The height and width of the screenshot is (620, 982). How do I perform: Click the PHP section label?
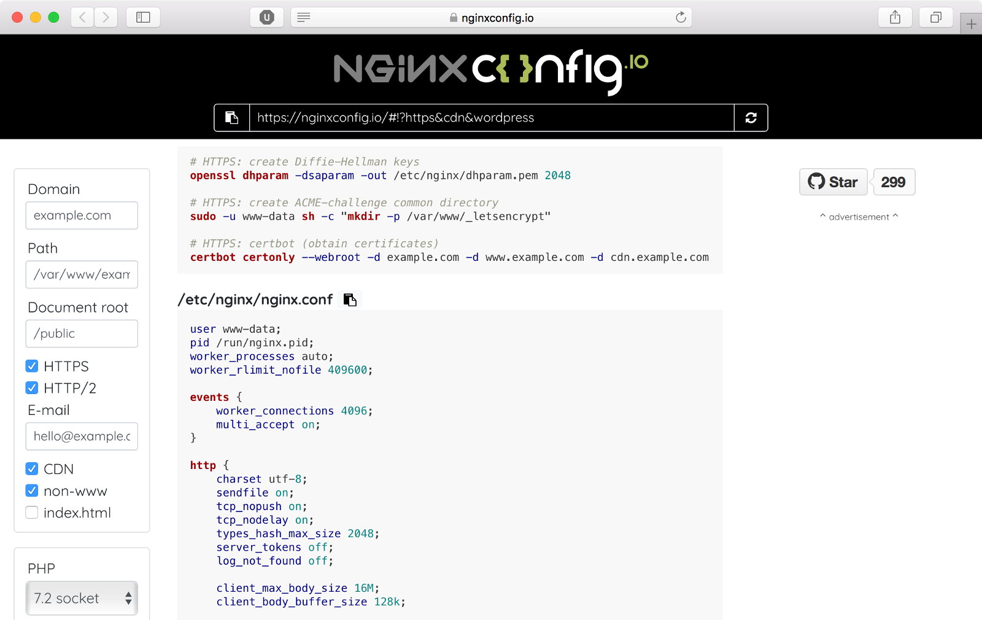[41, 568]
